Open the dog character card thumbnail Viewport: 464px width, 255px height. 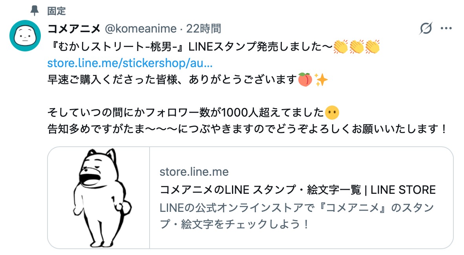[99, 198]
